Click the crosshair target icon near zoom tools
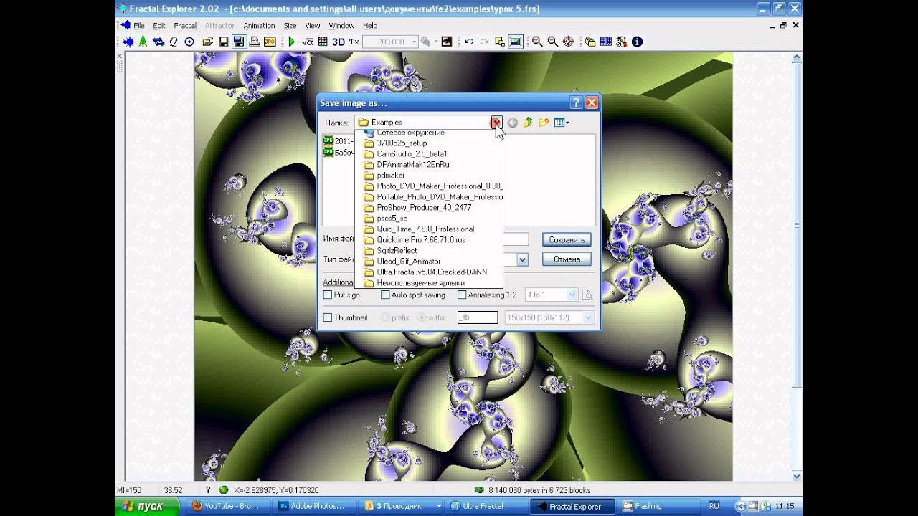Image resolution: width=918 pixels, height=516 pixels. pos(569,42)
